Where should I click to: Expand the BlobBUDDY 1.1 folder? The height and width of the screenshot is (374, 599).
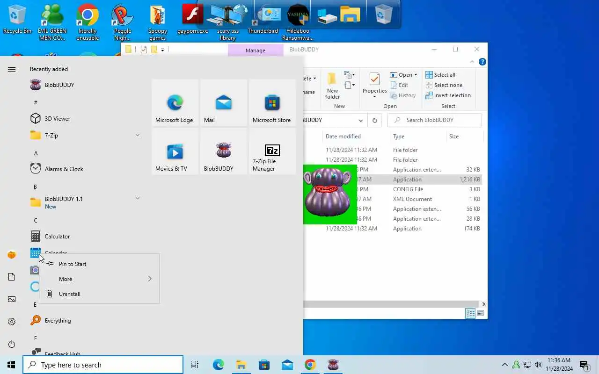(x=138, y=198)
